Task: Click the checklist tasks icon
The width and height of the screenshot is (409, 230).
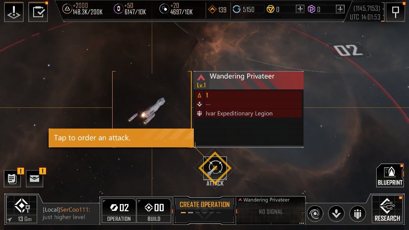Action: pyautogui.click(x=38, y=12)
